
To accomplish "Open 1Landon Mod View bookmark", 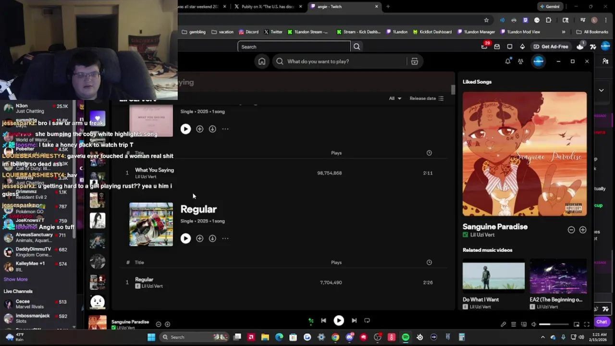I will (520, 32).
